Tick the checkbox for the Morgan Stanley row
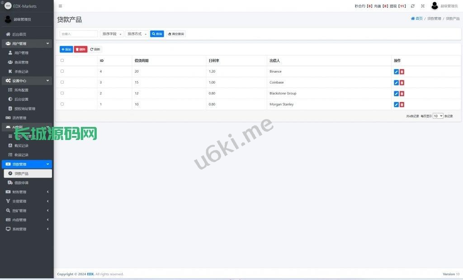The width and height of the screenshot is (463, 280). (x=62, y=104)
